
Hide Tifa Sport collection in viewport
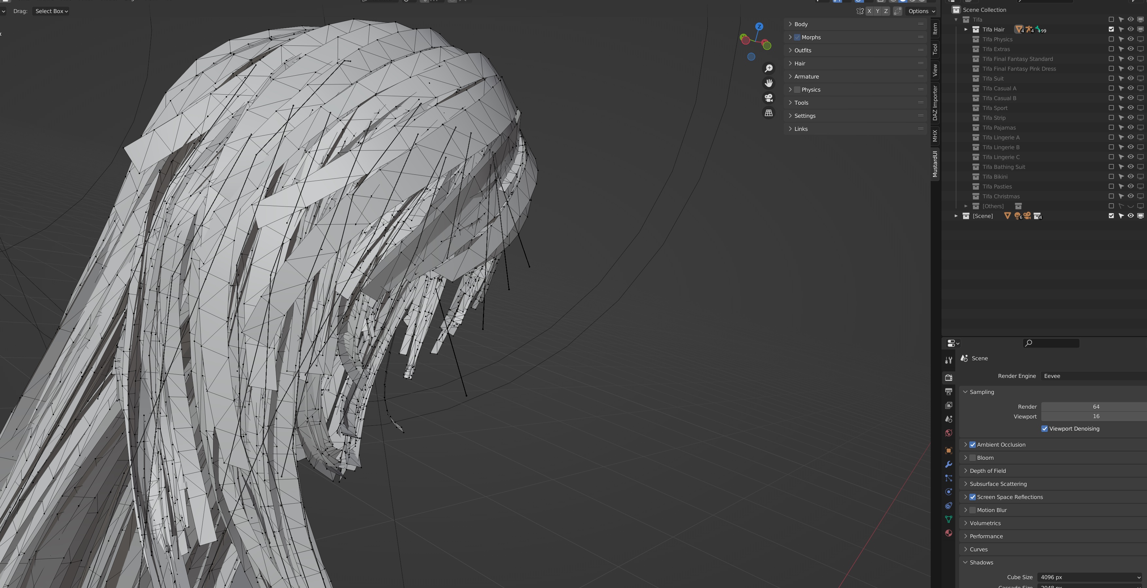click(1131, 108)
